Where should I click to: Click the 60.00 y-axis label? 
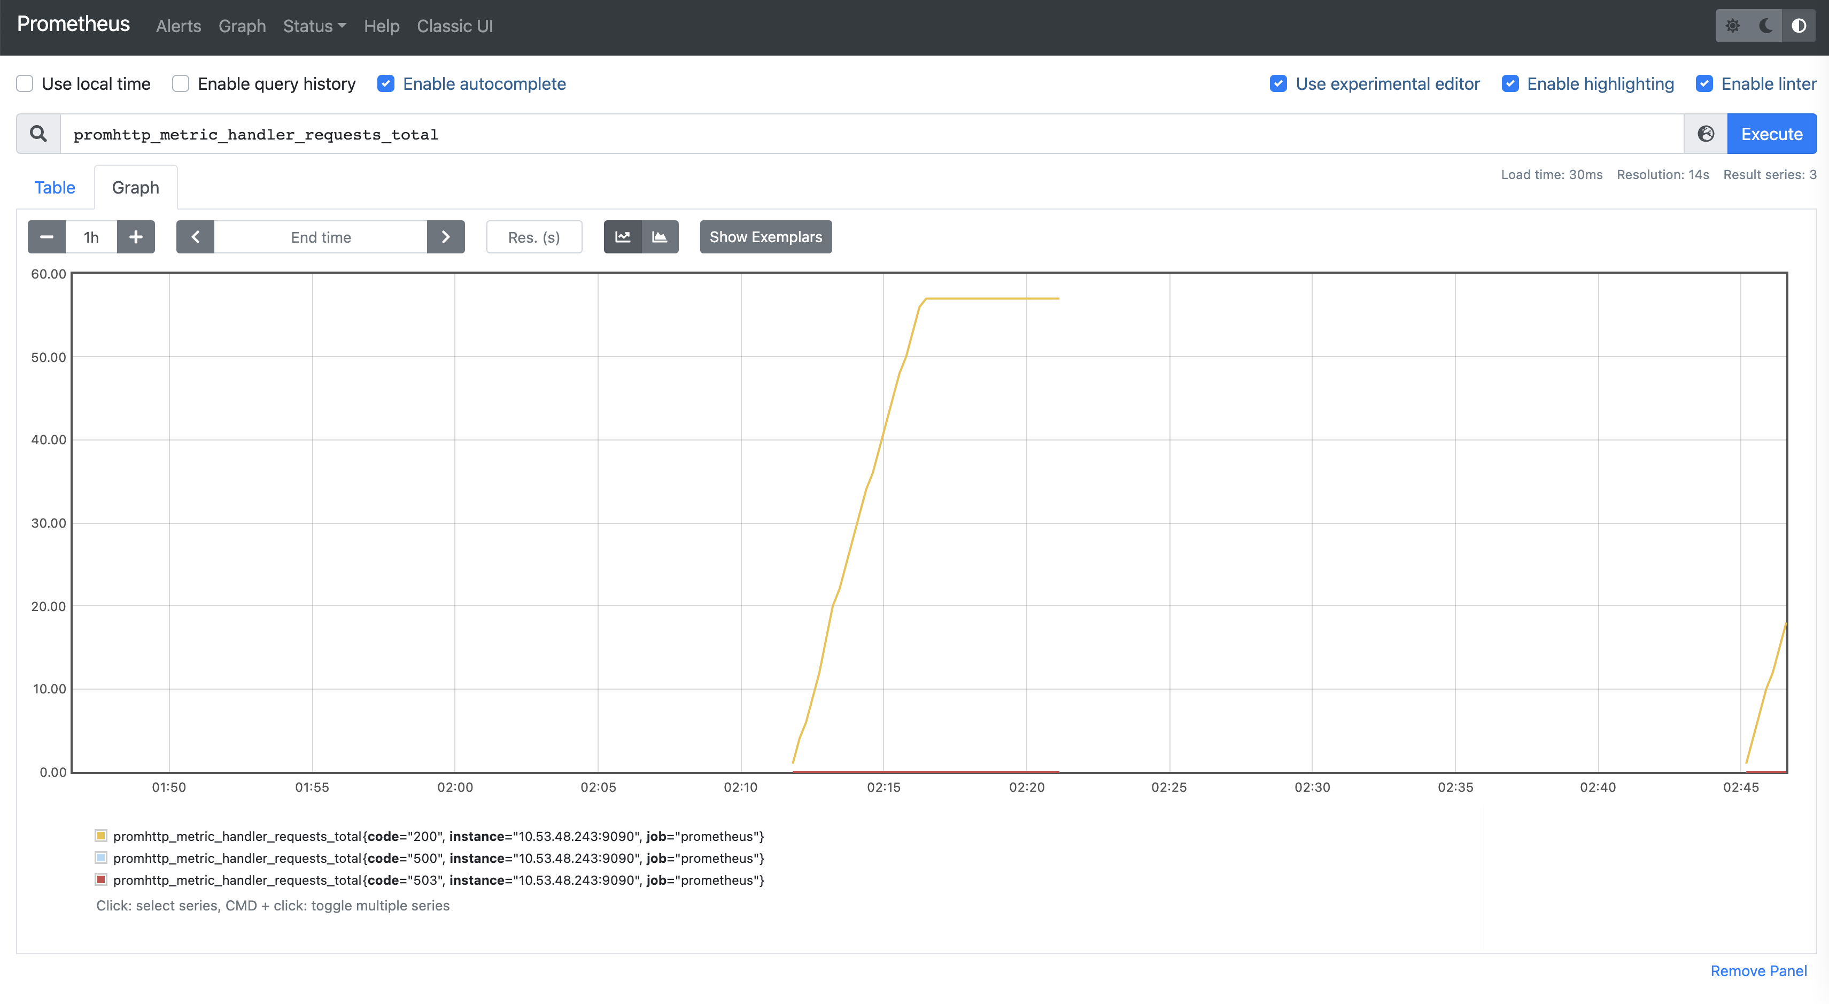(x=48, y=274)
